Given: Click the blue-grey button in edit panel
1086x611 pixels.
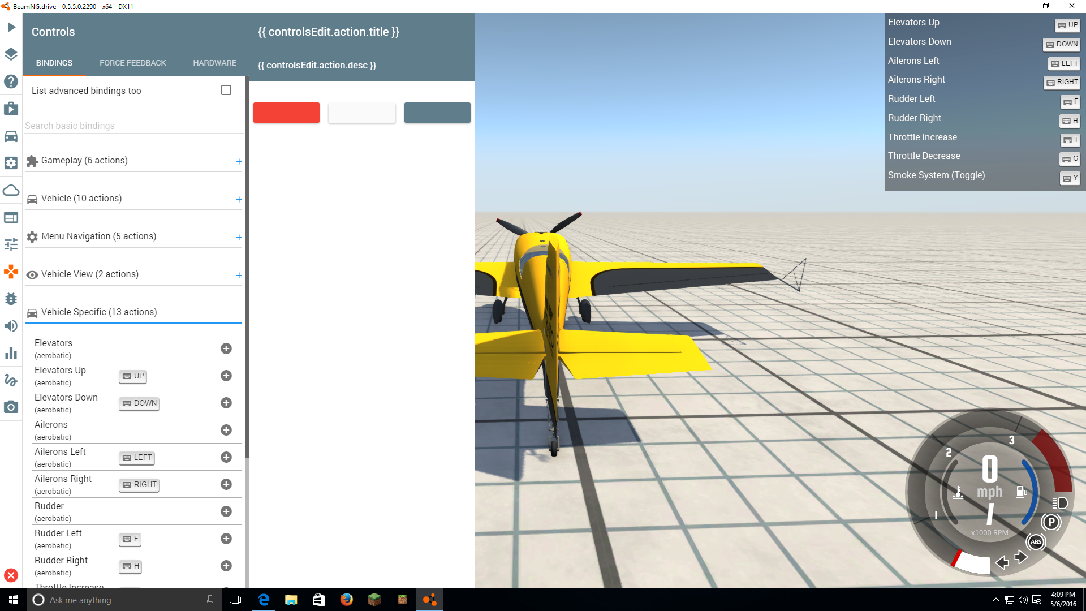Looking at the screenshot, I should click(437, 113).
